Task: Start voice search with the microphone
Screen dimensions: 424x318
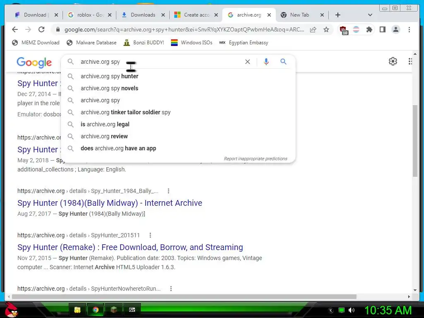Action: [x=266, y=62]
